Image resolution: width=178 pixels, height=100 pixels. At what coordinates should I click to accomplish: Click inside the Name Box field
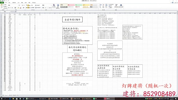pos(5,12)
